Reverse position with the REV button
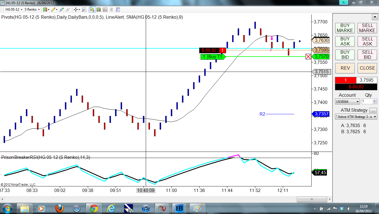The width and height of the screenshot is (379, 214). 345,68
